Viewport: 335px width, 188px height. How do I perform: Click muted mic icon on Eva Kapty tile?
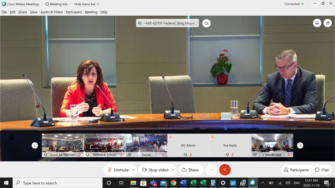pyautogui.click(x=233, y=155)
